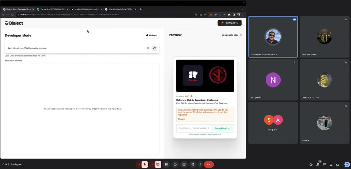Select Muhammed Akıncı participant tile
351x169 pixels.
click(x=273, y=36)
